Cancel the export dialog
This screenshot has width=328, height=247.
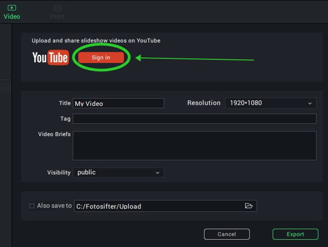pyautogui.click(x=227, y=234)
